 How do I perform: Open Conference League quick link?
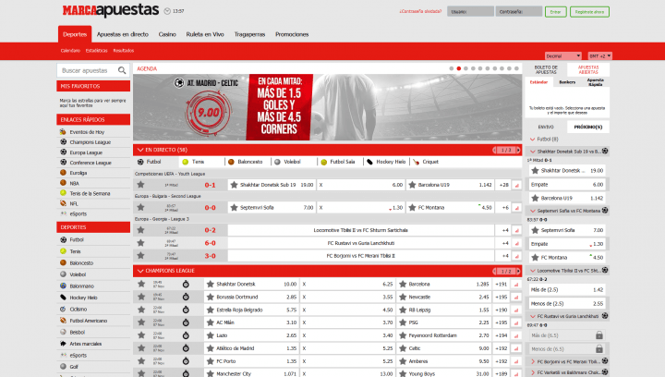91,163
